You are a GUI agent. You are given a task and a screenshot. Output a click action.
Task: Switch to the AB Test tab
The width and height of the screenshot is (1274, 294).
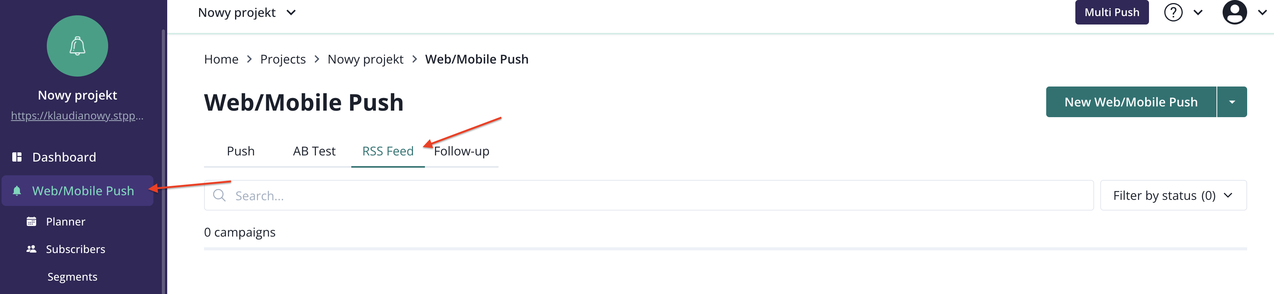click(x=314, y=151)
